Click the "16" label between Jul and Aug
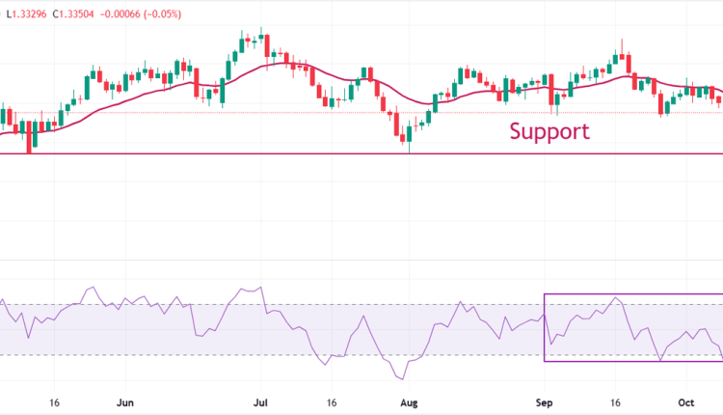Viewport: 723px width, 415px height. [x=331, y=401]
